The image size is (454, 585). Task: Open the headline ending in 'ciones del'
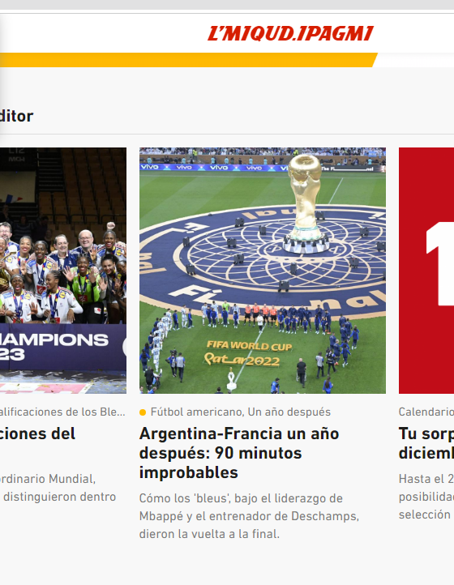(x=37, y=433)
